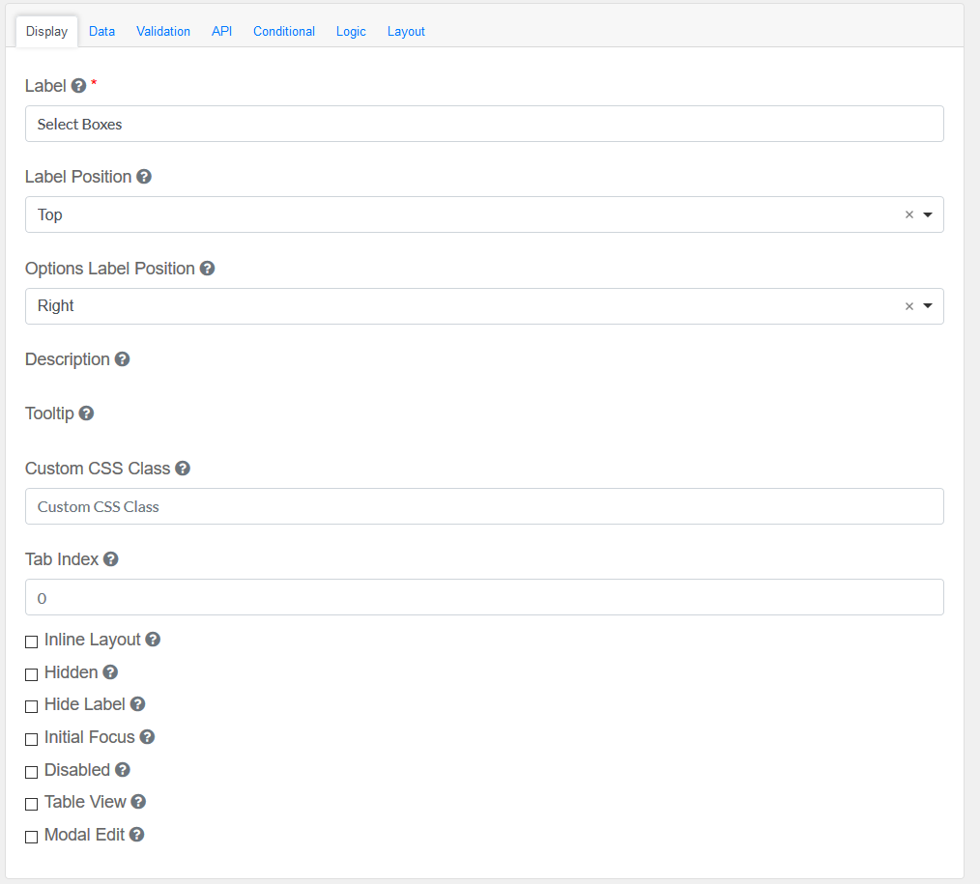Click the Custom CSS Class input field
Viewport: 980px width, 884px height.
484,506
